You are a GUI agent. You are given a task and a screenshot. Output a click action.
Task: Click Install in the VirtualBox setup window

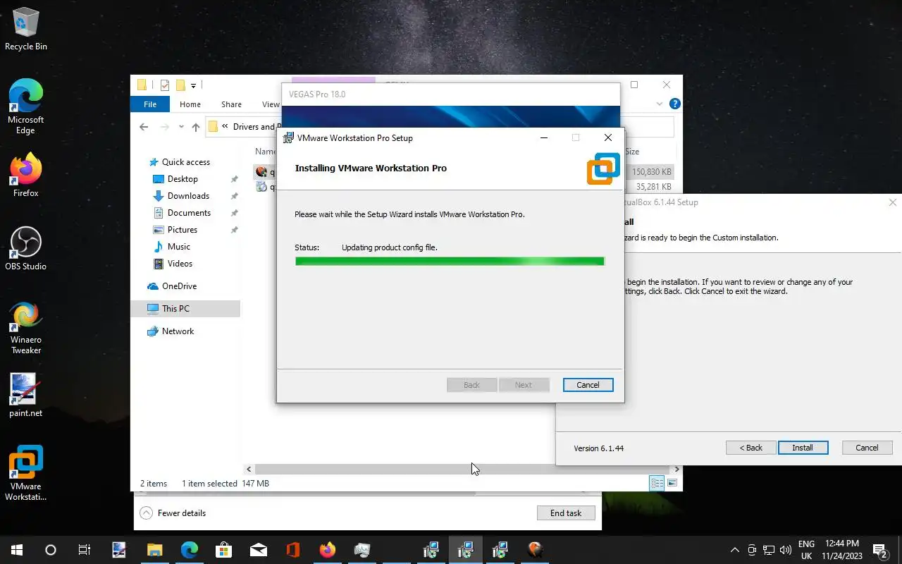point(803,448)
